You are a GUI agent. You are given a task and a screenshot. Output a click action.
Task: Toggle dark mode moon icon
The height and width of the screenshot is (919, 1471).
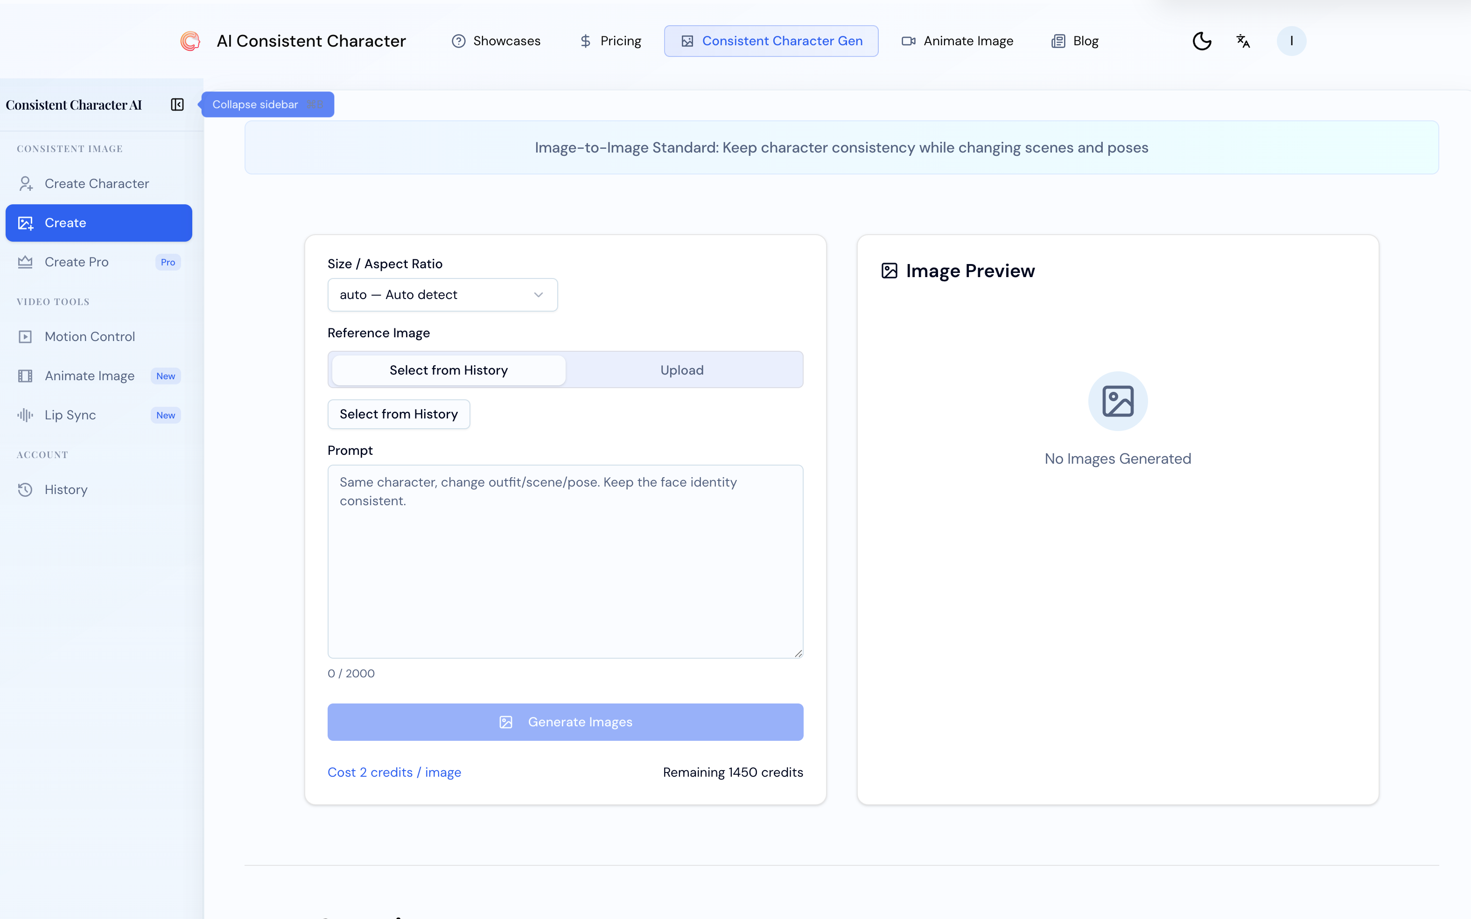tap(1202, 41)
